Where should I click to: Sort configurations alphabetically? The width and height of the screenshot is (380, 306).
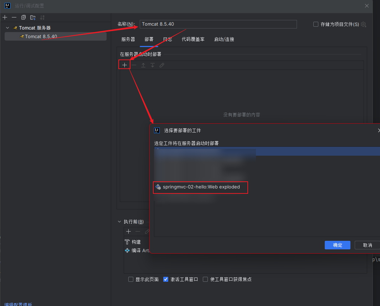(42, 17)
